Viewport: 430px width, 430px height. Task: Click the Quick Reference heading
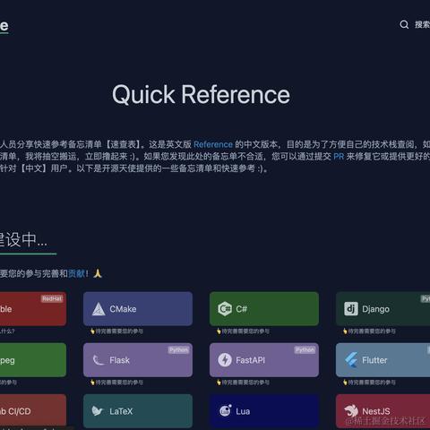coord(201,94)
